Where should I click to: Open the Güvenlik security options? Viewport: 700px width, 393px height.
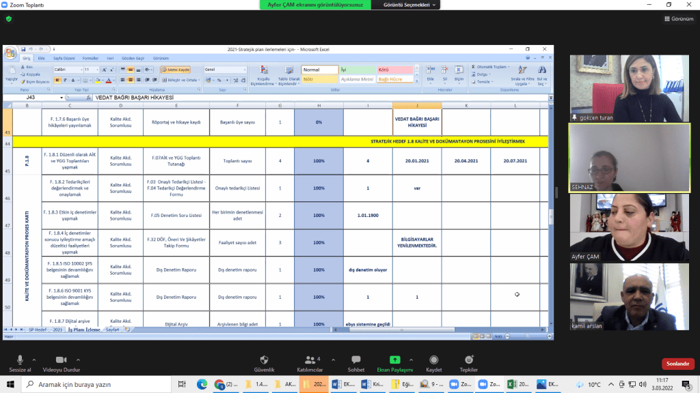point(264,362)
